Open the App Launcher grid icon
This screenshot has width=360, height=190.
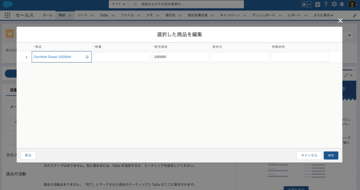click(7, 15)
